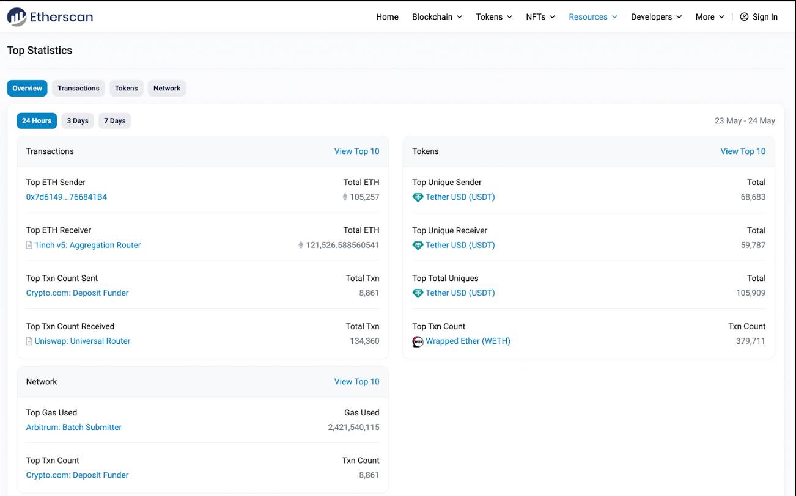Click the Ether symbol next to 121,526.588560541
The image size is (796, 496).
301,245
